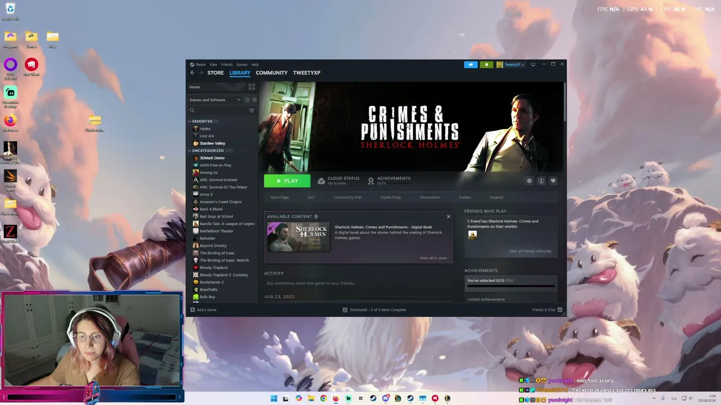Open advanced filter options in library search

[252, 110]
